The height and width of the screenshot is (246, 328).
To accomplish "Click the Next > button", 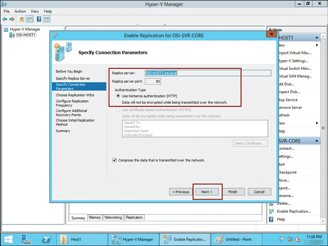I will [x=207, y=192].
